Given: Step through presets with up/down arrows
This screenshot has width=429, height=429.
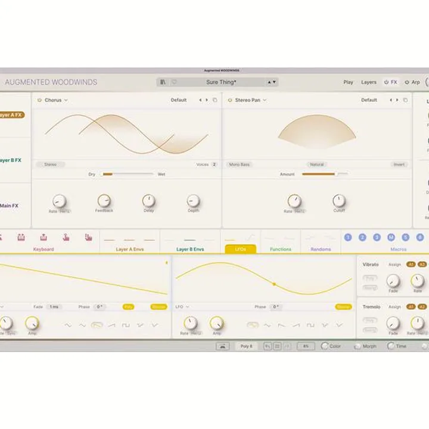Looking at the screenshot, I should [x=272, y=82].
